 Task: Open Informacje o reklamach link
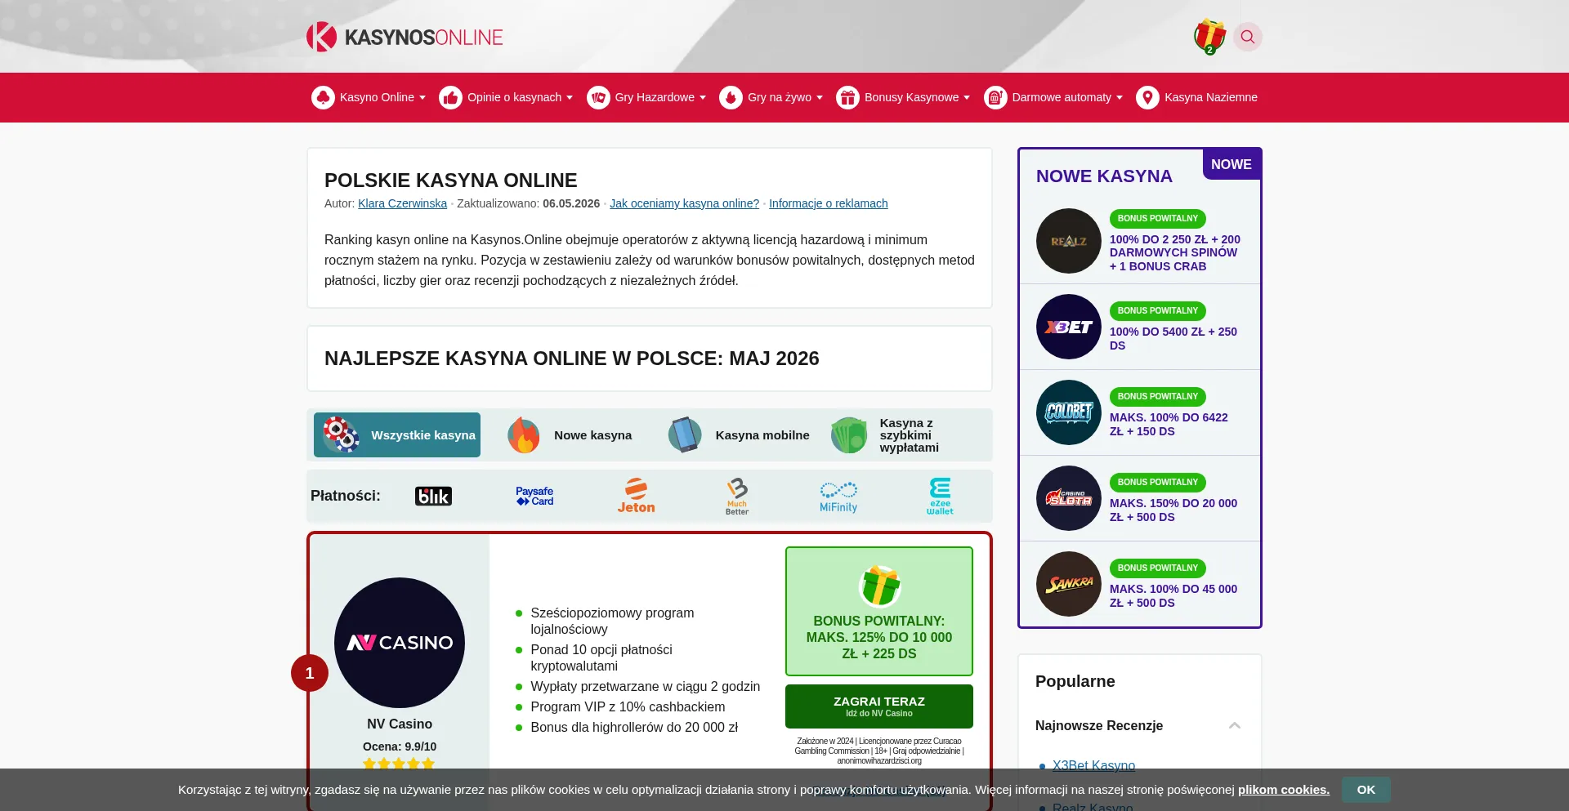(x=828, y=203)
